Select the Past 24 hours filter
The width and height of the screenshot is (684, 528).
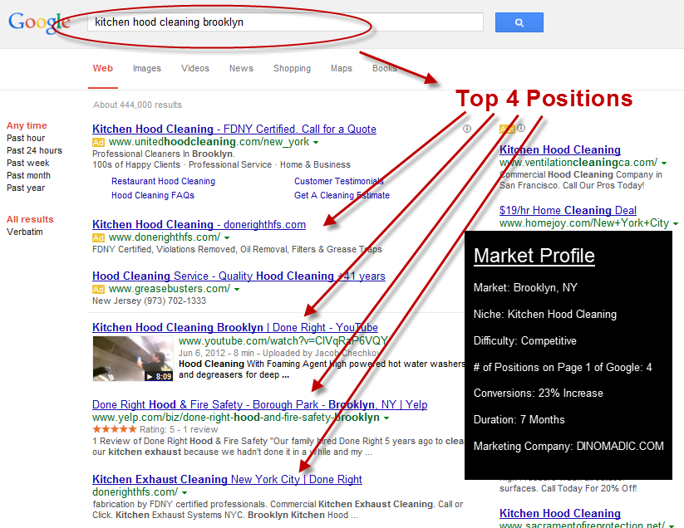pos(34,150)
